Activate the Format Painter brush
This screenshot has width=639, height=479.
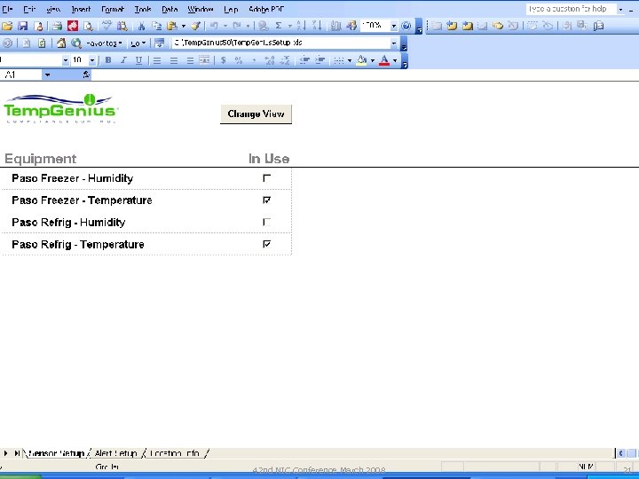pyautogui.click(x=195, y=26)
